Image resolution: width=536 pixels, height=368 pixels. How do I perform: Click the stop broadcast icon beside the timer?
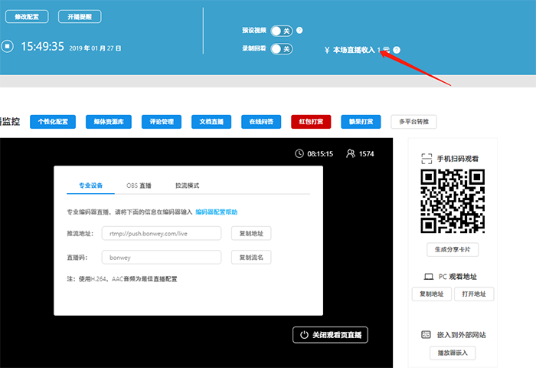[x=7, y=46]
